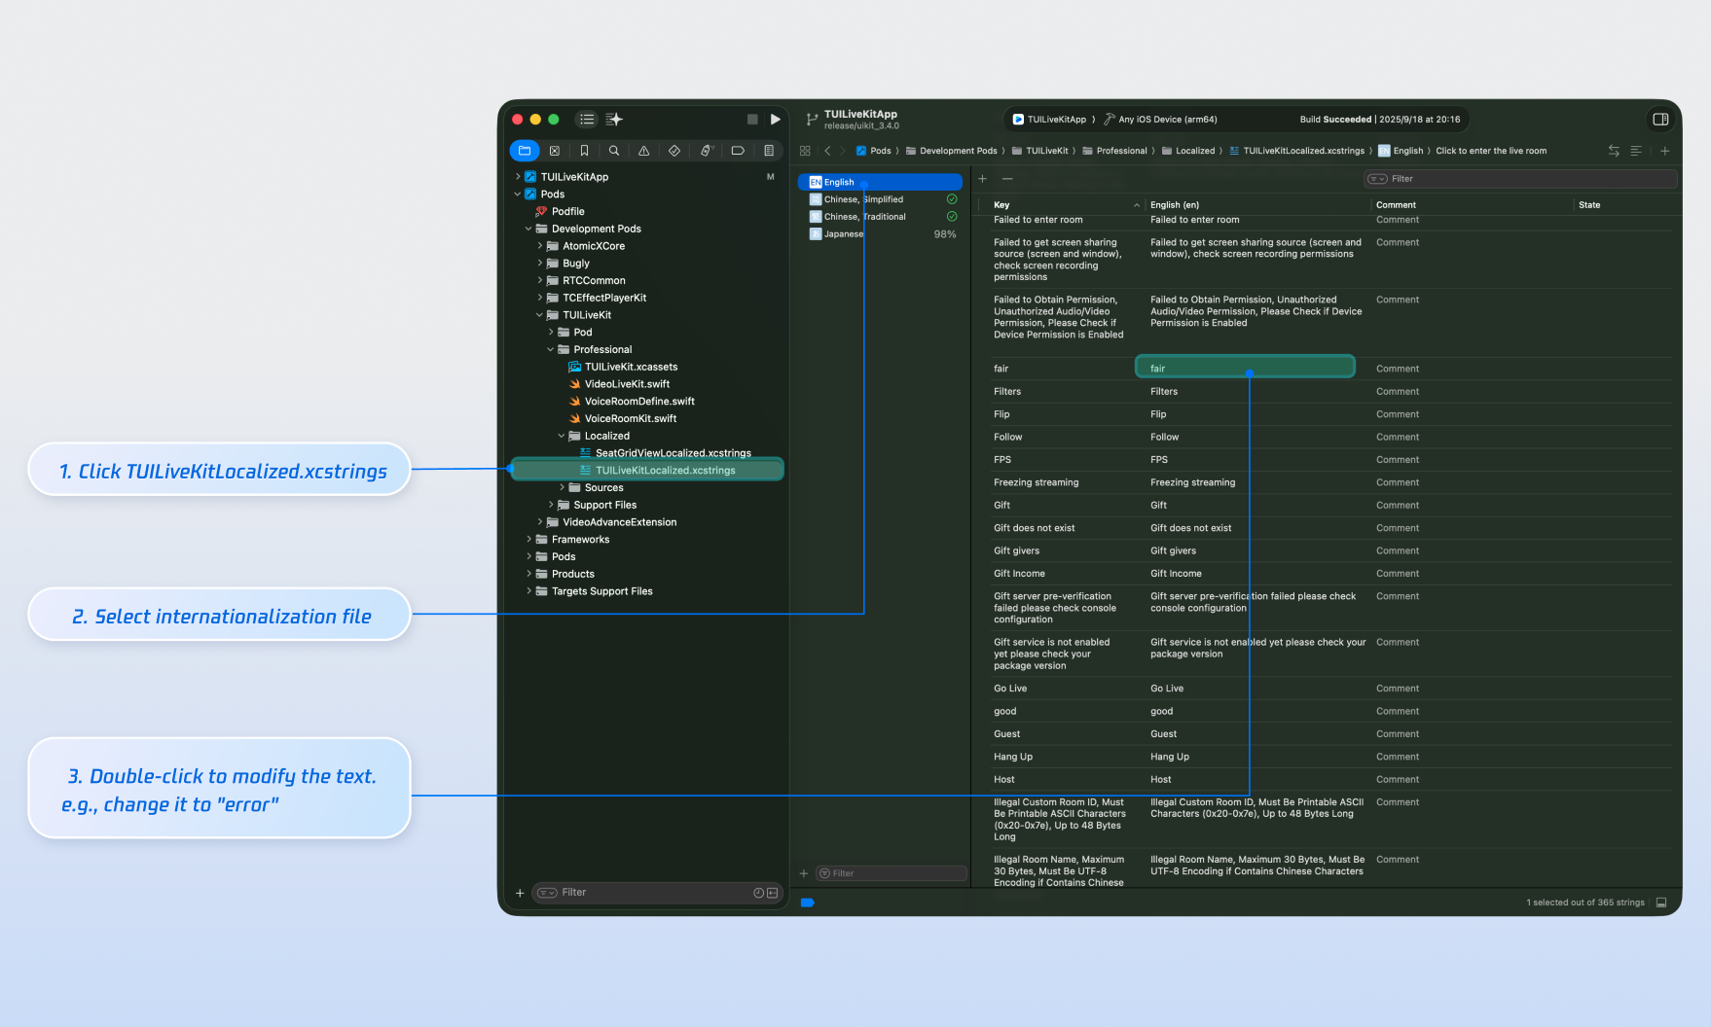This screenshot has height=1027, width=1711.
Task: Open SeatGridViewLocalized.xcstrings file
Action: [673, 453]
